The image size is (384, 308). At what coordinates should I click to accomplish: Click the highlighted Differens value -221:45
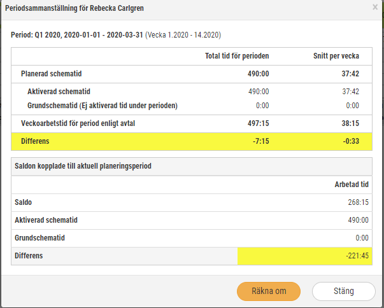point(357,256)
